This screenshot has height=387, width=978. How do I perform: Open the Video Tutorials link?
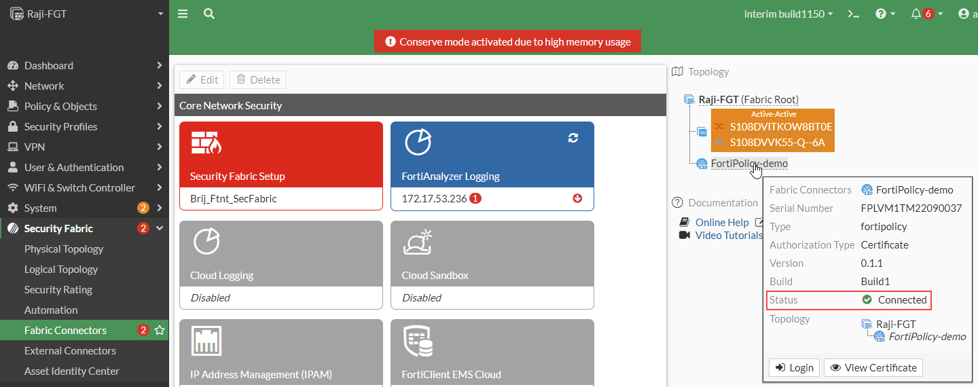tap(729, 235)
